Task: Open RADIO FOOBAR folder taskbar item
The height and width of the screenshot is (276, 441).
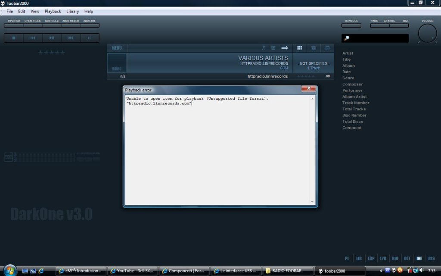Action: [287, 271]
